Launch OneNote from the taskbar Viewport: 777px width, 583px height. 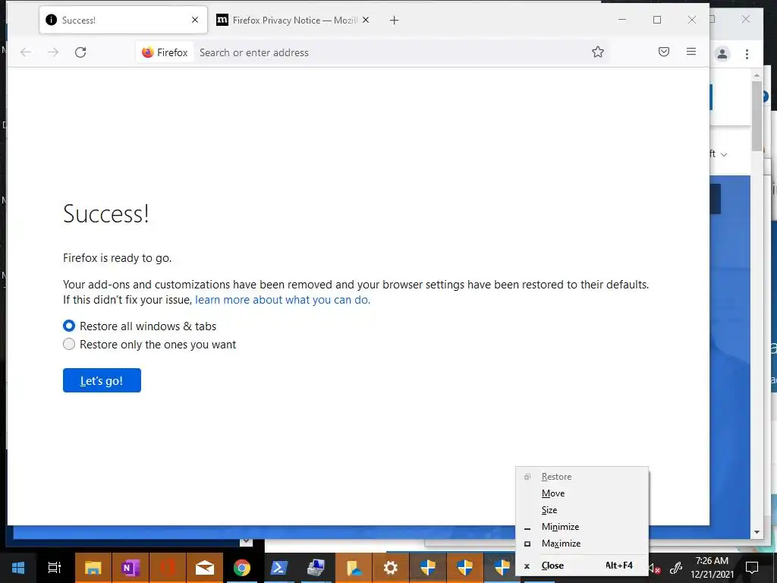[131, 568]
